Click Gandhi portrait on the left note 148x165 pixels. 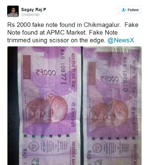pos(46,109)
